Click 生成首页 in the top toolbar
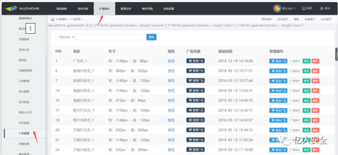The height and width of the screenshot is (155, 338). [283, 19]
